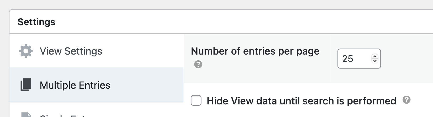Enable Hide View data until search checkbox
Viewport: 433px width, 117px height.
pyautogui.click(x=196, y=100)
